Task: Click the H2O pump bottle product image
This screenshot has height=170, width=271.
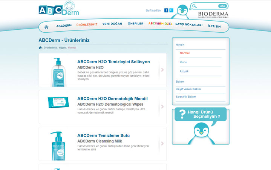Action: pyautogui.click(x=58, y=72)
